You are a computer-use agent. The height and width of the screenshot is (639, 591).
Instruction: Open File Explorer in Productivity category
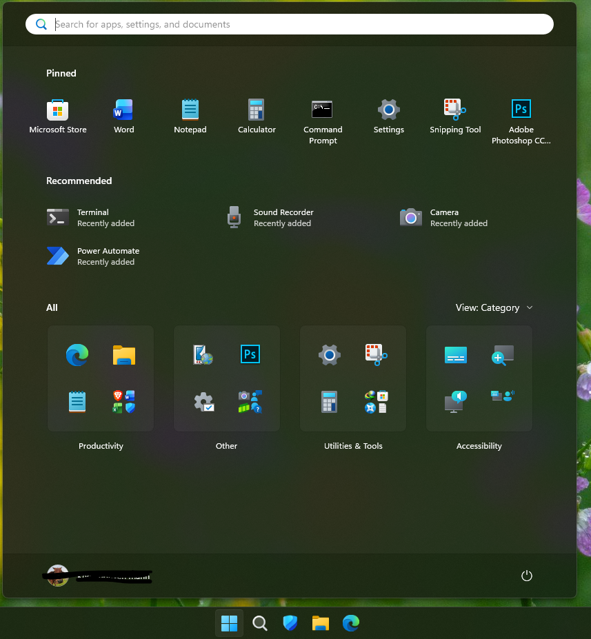(124, 355)
